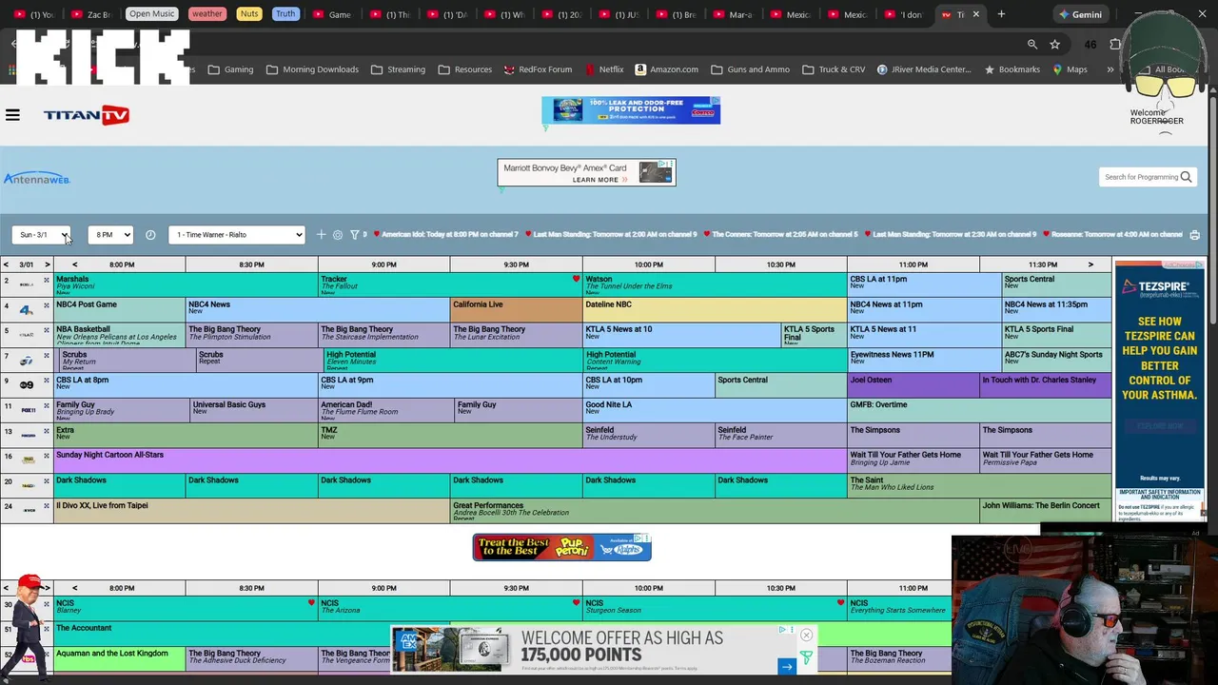Viewport: 1218px width, 685px height.
Task: Open the California Live listing
Action: pos(516,309)
